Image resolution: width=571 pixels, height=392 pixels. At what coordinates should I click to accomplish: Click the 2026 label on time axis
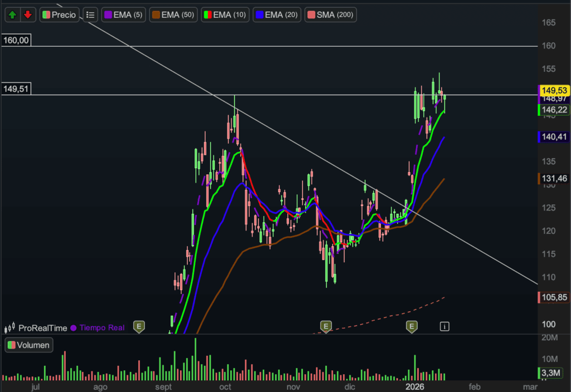(x=414, y=386)
